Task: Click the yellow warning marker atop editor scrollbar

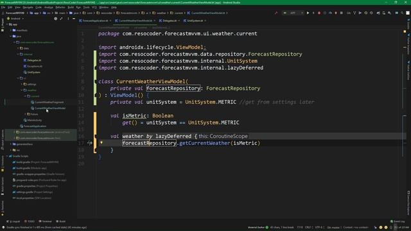Action: click(405, 31)
